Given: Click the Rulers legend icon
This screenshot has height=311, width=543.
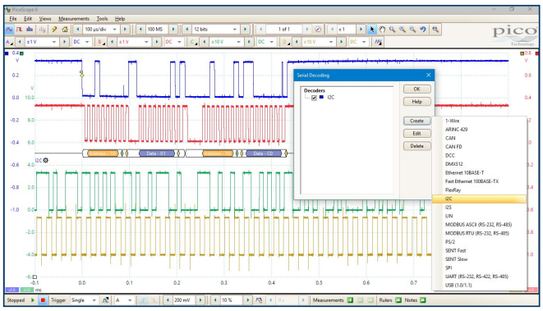Looking at the screenshot, I should click(x=398, y=300).
